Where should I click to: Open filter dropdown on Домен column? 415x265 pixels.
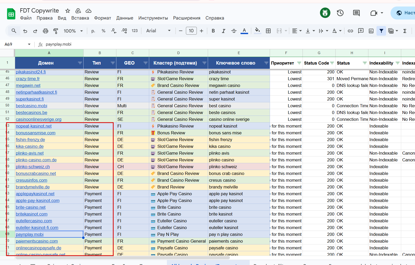click(80, 63)
